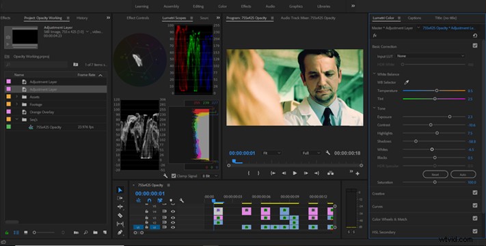Screen dimensions: 486x246
Task: Toggle the Curves section checkbox
Action: point(475,206)
